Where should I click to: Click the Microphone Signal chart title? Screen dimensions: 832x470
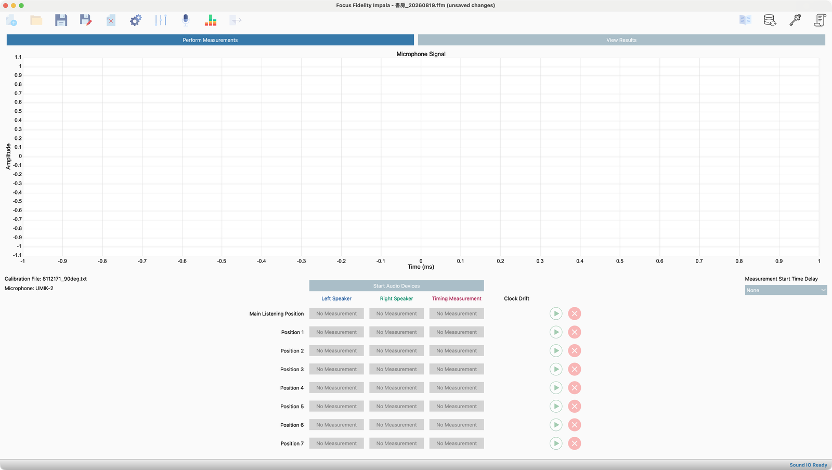tap(421, 54)
